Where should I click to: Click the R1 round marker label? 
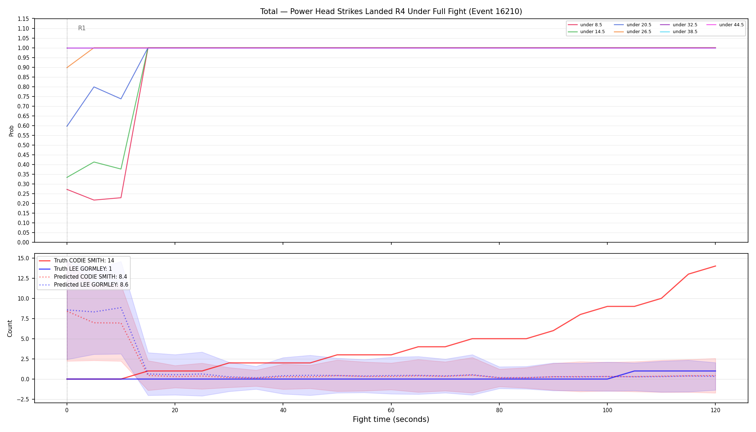(x=82, y=28)
